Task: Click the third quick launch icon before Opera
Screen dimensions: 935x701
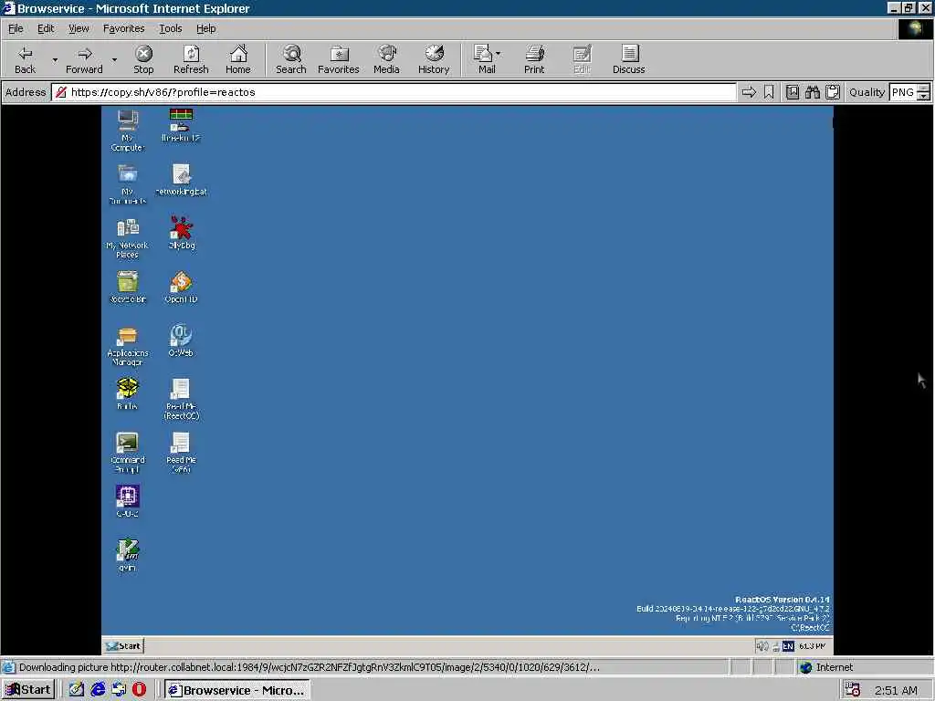Action: click(x=119, y=690)
